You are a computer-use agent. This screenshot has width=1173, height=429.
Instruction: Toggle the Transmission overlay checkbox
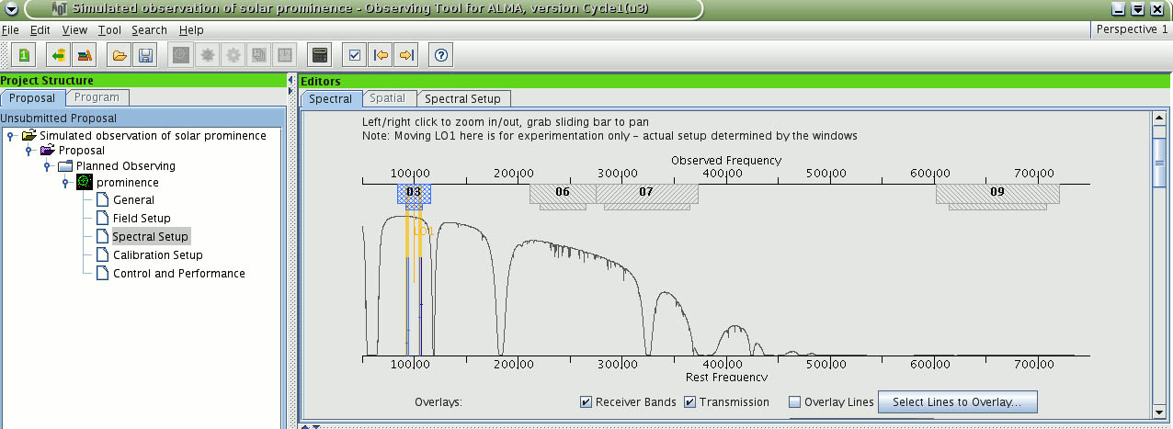click(x=689, y=401)
